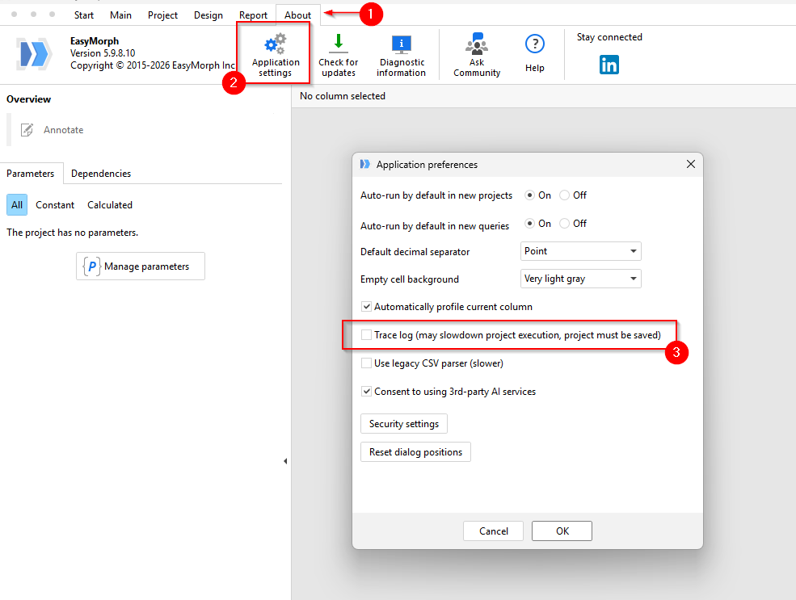Click the Annotate pencil icon

tap(27, 130)
